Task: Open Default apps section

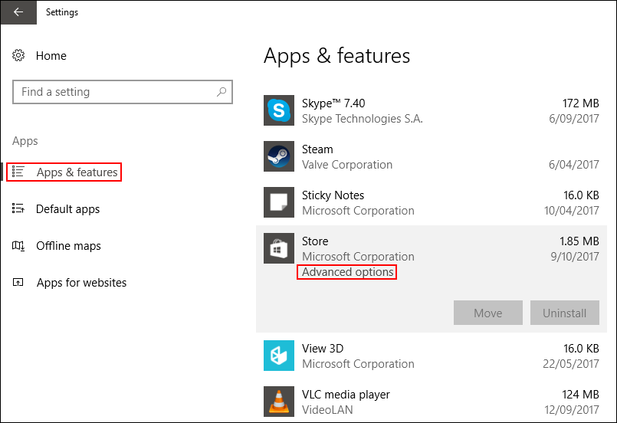Action: click(x=67, y=209)
